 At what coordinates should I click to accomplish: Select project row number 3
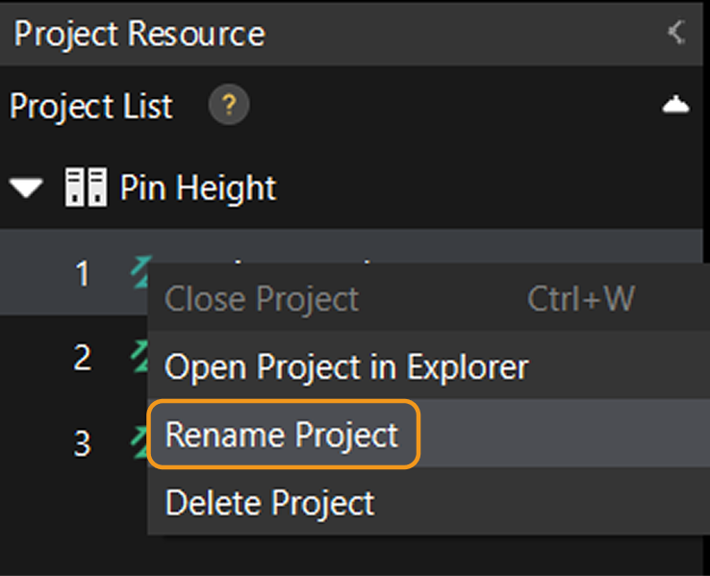pos(82,442)
